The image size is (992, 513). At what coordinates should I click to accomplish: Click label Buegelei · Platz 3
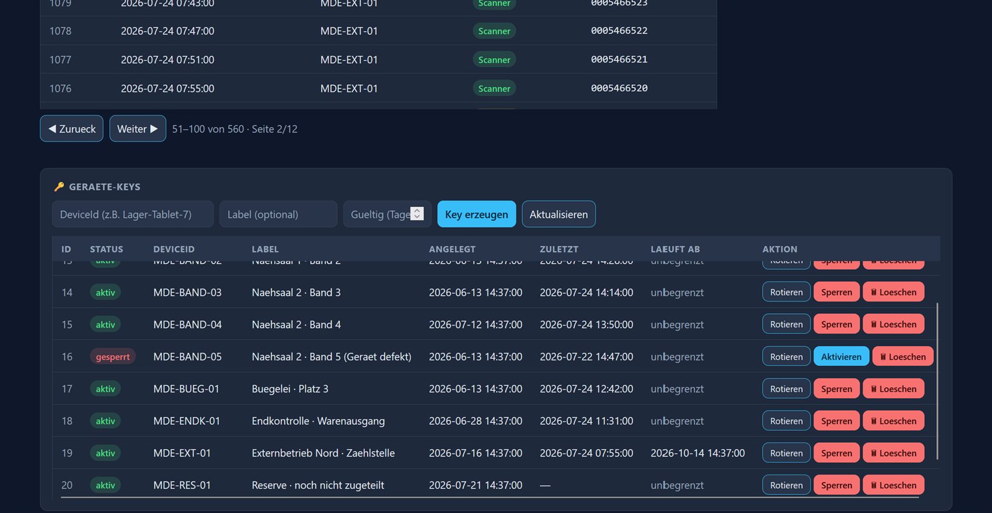[290, 389]
